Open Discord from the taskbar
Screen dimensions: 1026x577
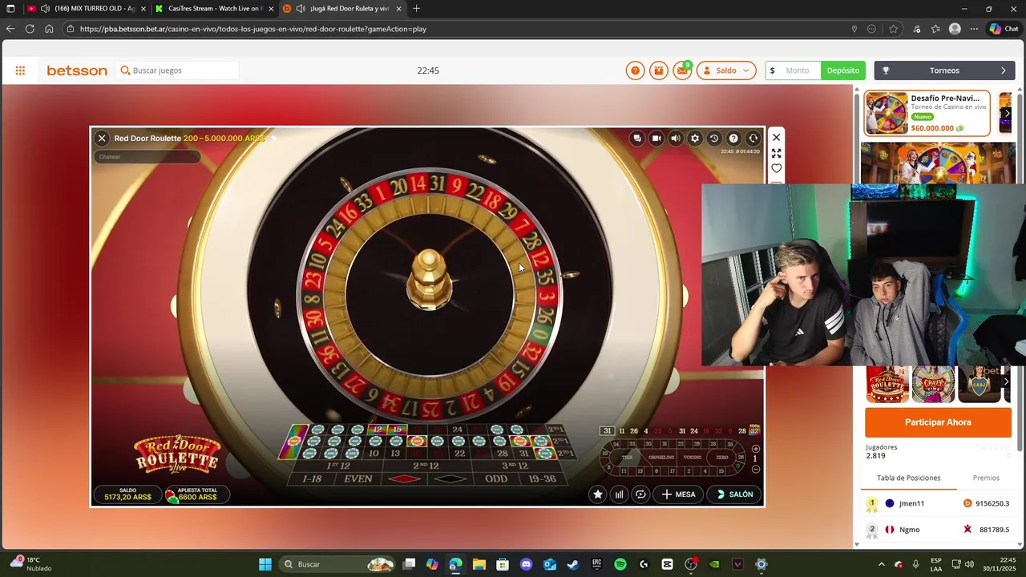pos(526,564)
